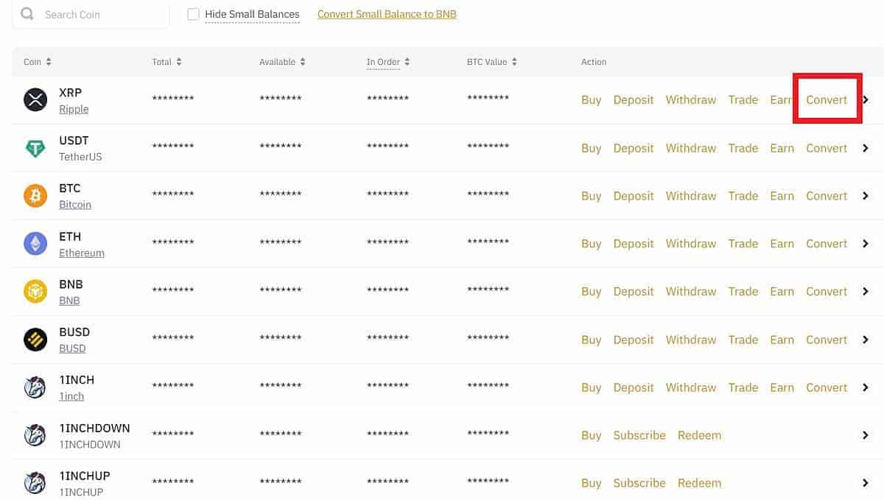Click the search magnifier icon
The image size is (884, 500).
click(27, 14)
